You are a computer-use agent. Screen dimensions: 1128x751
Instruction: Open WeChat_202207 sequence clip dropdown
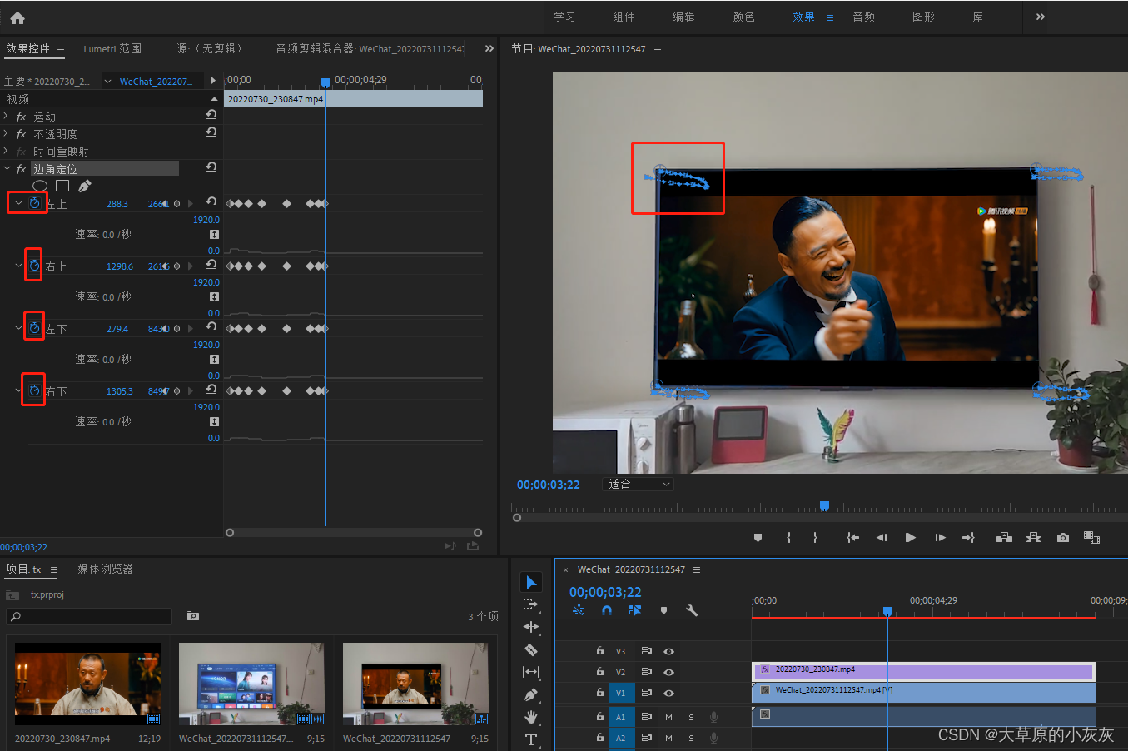pos(107,81)
